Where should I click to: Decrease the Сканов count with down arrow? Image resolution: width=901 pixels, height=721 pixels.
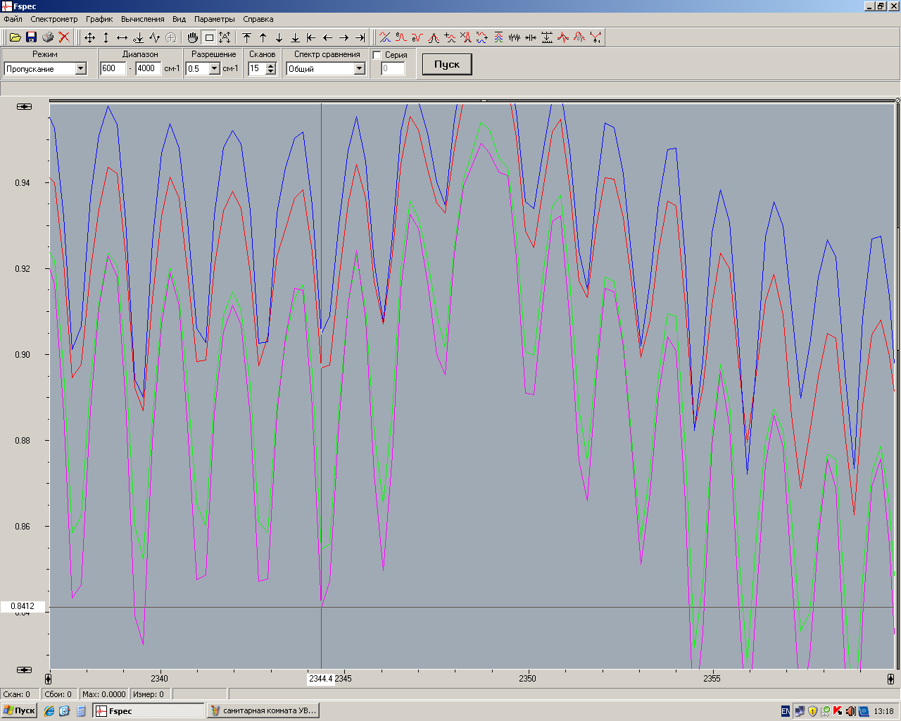click(x=271, y=72)
